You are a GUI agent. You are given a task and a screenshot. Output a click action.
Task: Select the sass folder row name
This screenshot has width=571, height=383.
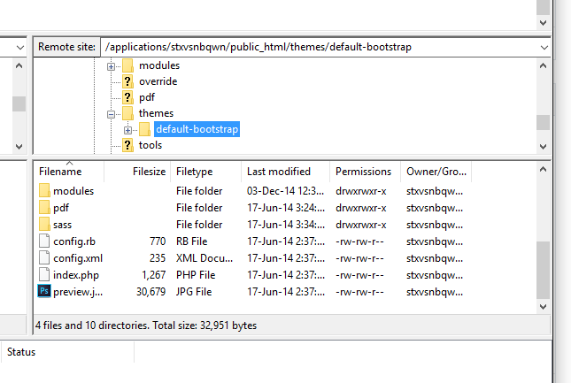point(62,225)
